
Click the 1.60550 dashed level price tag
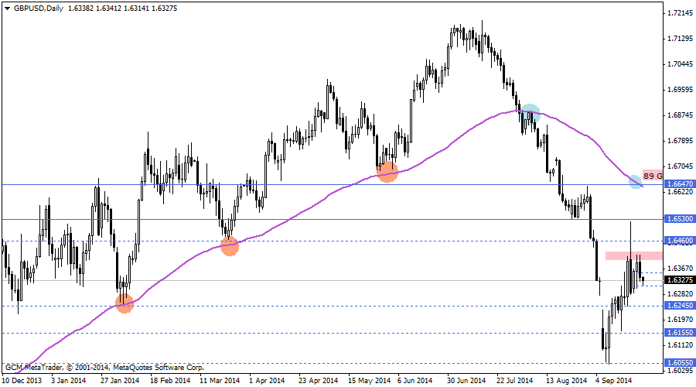coord(679,362)
